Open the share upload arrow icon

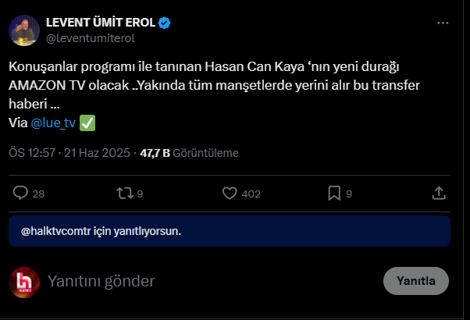tap(439, 193)
